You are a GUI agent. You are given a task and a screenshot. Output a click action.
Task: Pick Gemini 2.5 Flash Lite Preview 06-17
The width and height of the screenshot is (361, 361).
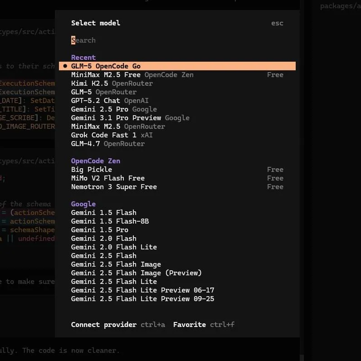click(177, 290)
